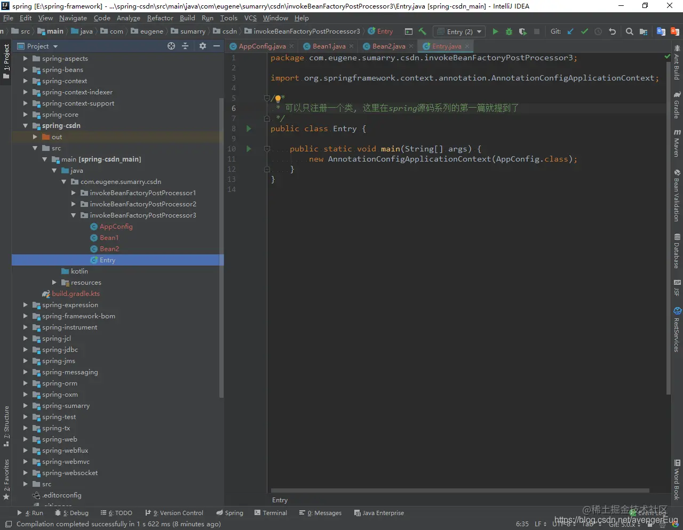Click the editor horizontal scrollbar
Image resolution: width=683 pixels, height=530 pixels.
pyautogui.click(x=460, y=491)
